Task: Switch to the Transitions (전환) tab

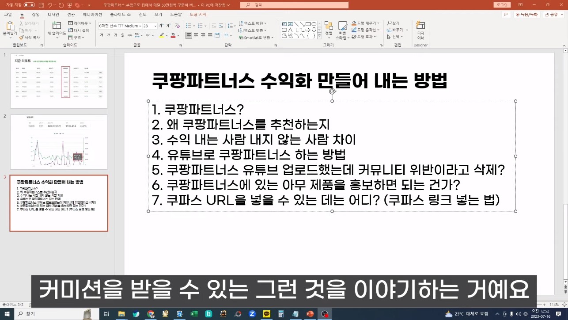Action: pyautogui.click(x=71, y=15)
